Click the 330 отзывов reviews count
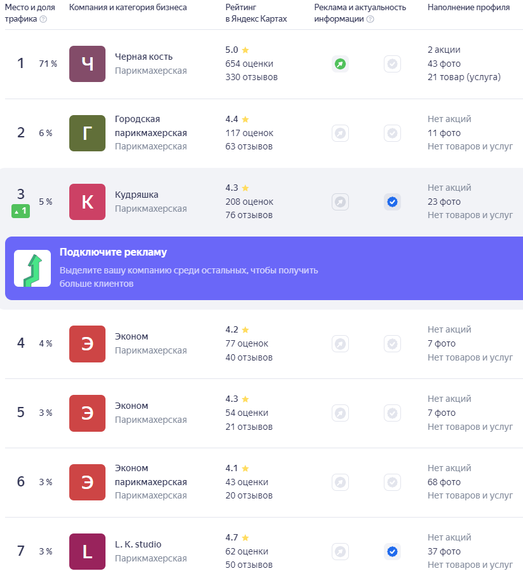Viewport: 523px width, 571px height. coord(252,77)
